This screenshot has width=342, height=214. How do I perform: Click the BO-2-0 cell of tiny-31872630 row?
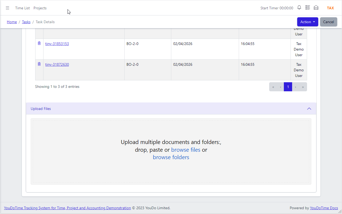click(148, 70)
